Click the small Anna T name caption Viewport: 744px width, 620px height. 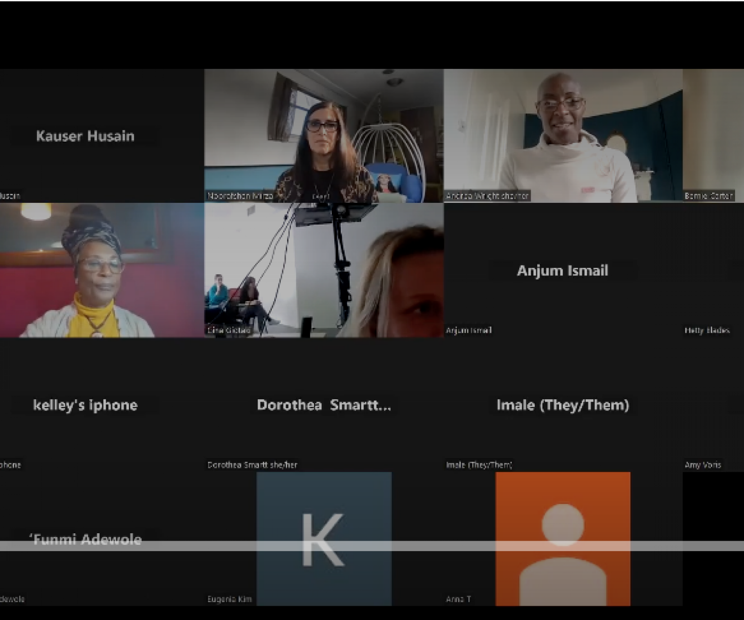click(x=458, y=599)
